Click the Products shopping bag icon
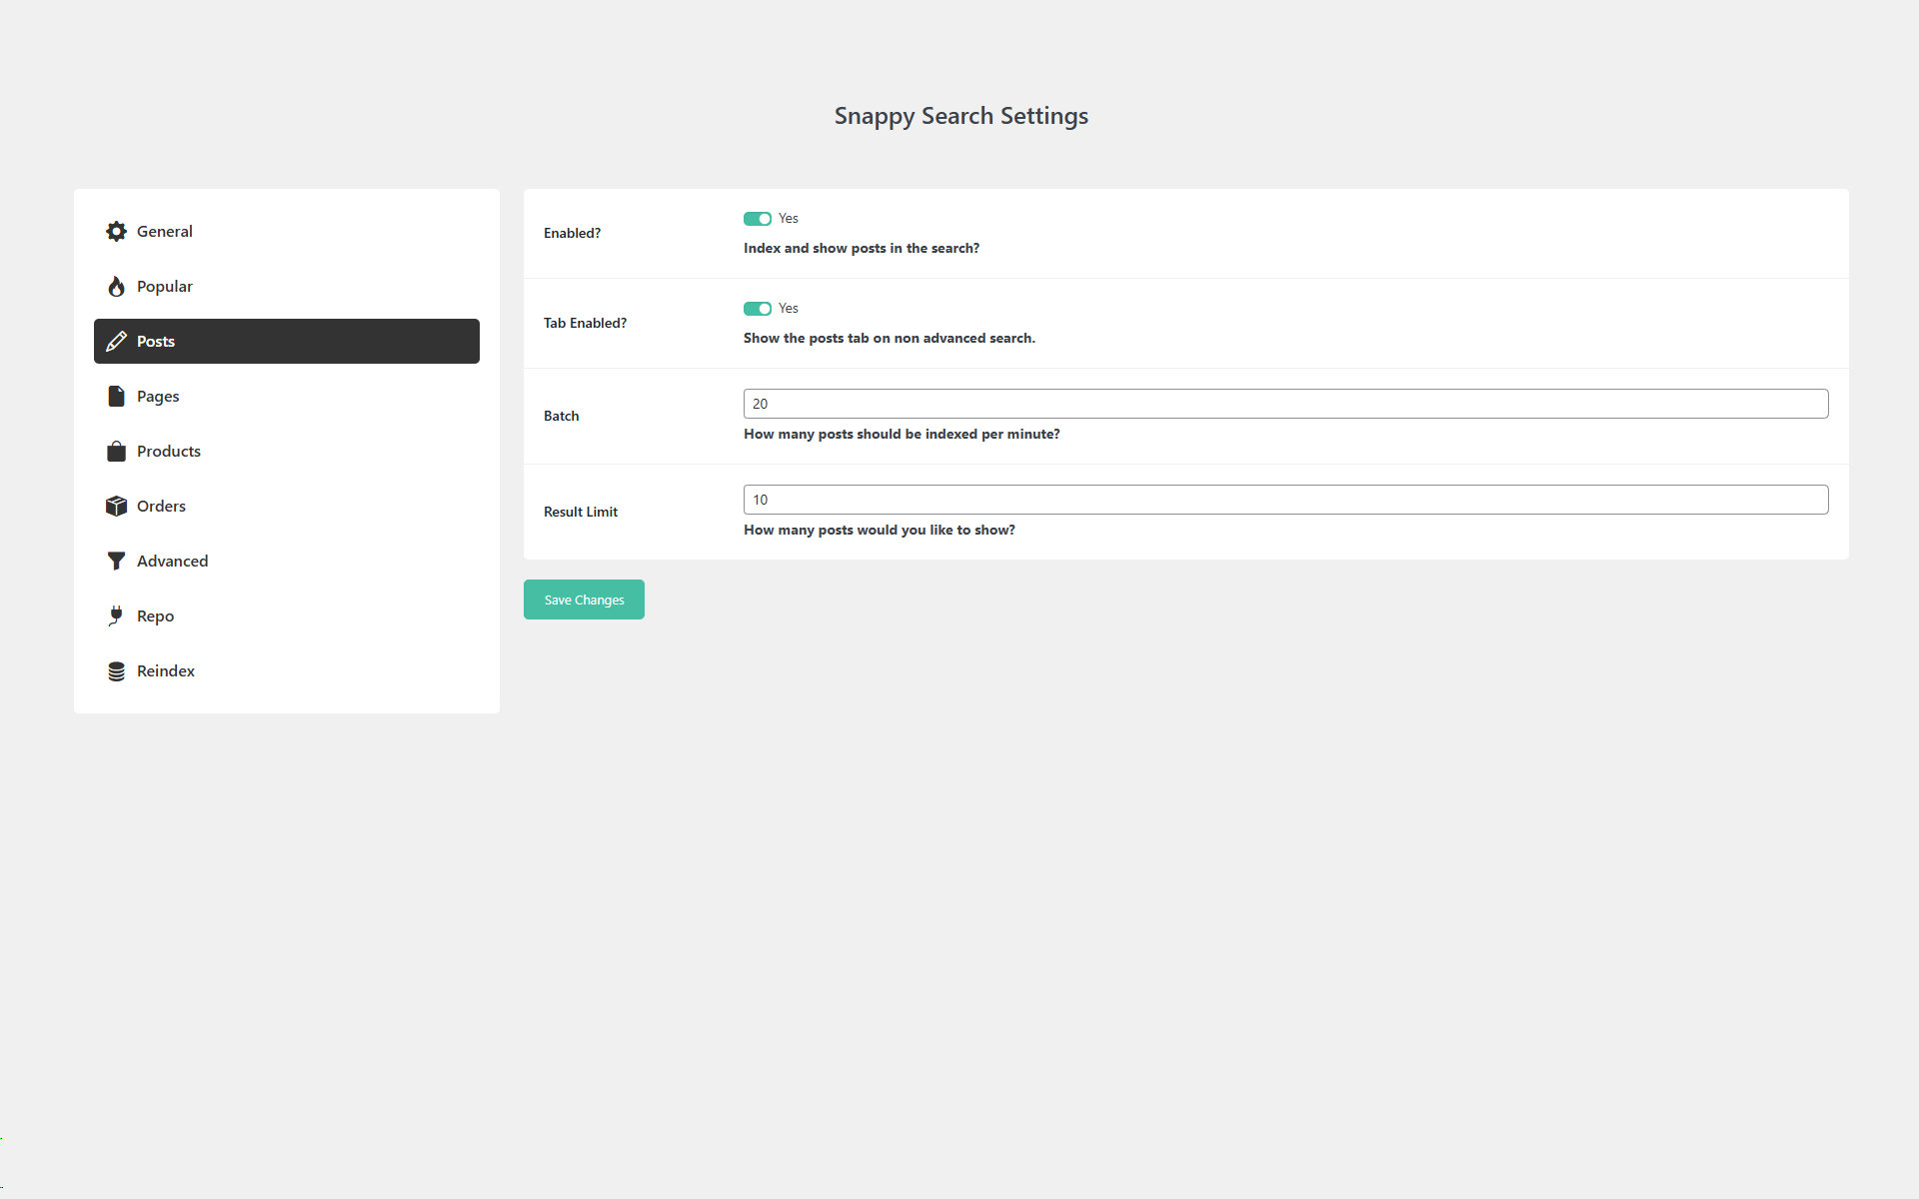Screen dimensions: 1919x1199 pyautogui.click(x=117, y=451)
